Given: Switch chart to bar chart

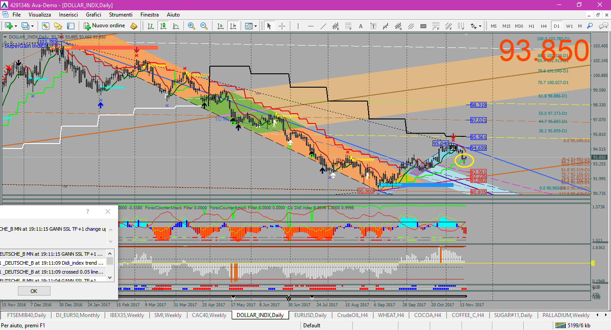Looking at the screenshot, I should pos(151,26).
